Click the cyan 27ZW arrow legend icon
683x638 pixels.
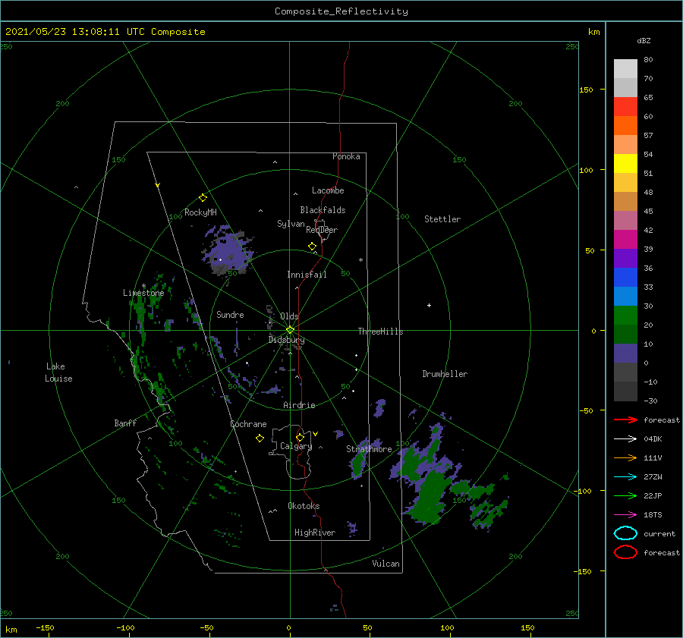tap(625, 477)
